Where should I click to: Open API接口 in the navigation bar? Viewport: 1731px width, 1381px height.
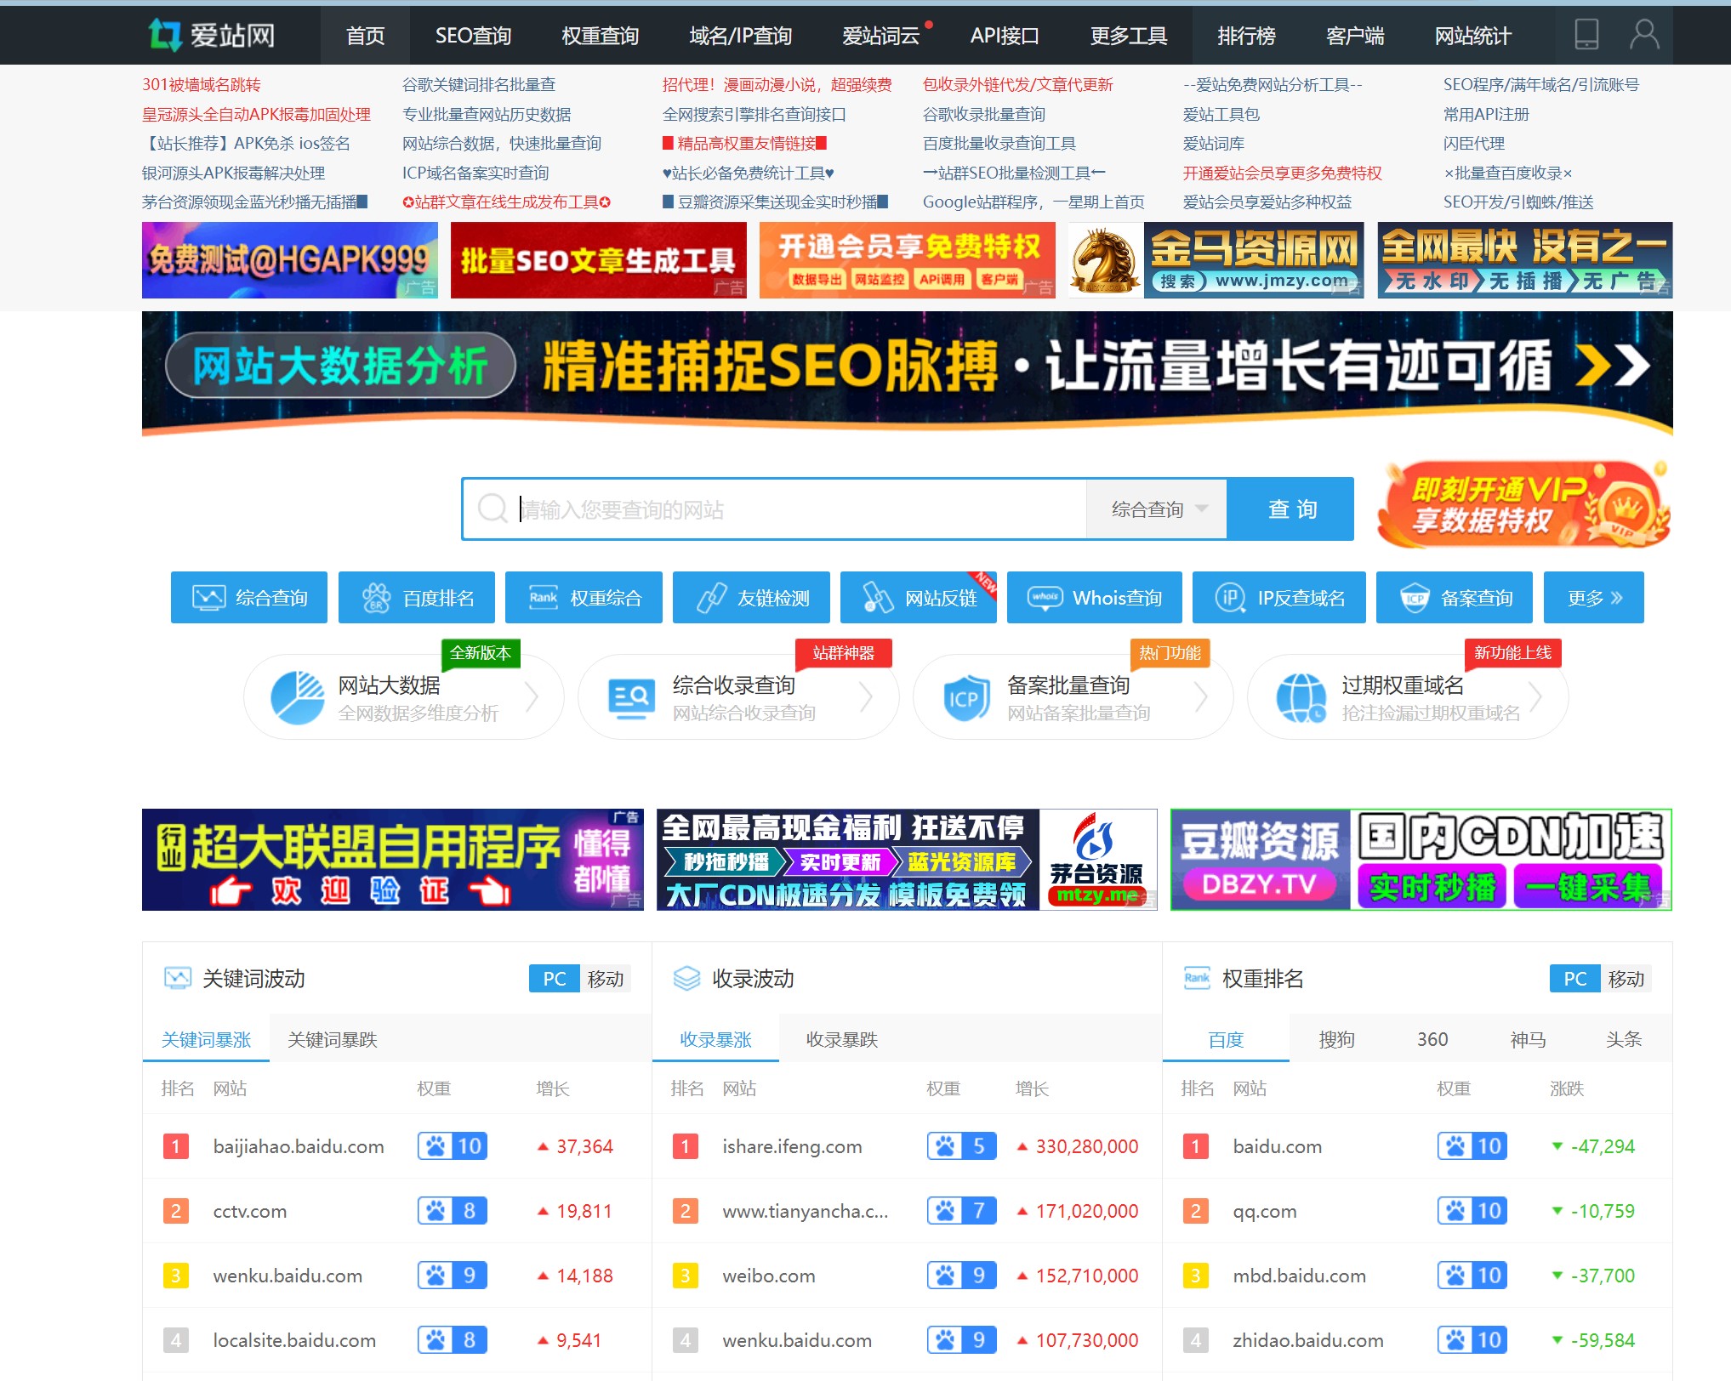pos(1005,36)
